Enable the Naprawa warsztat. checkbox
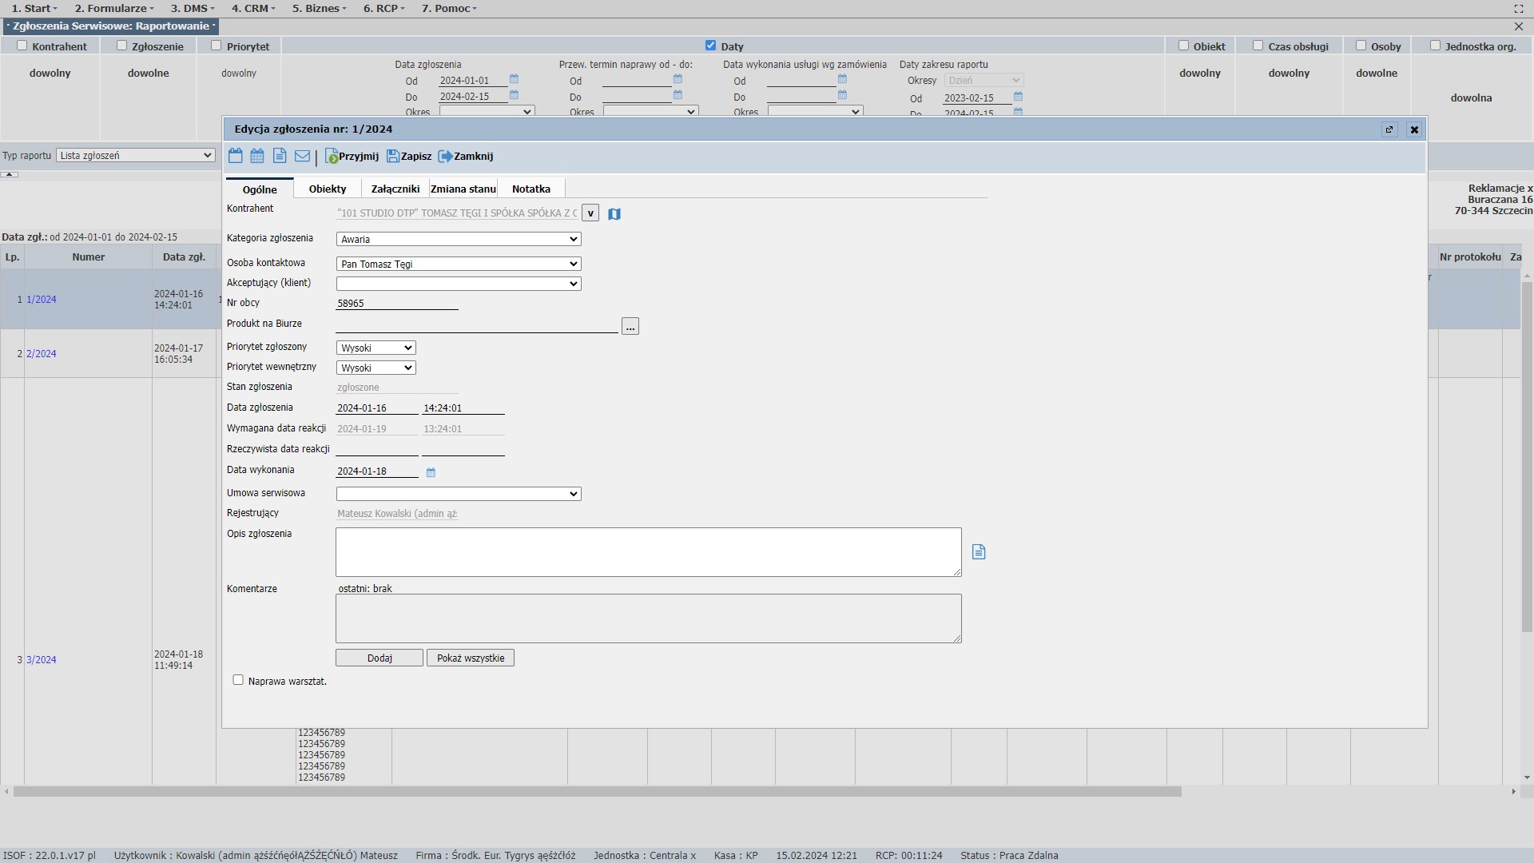Image resolution: width=1534 pixels, height=863 pixels. 238,680
